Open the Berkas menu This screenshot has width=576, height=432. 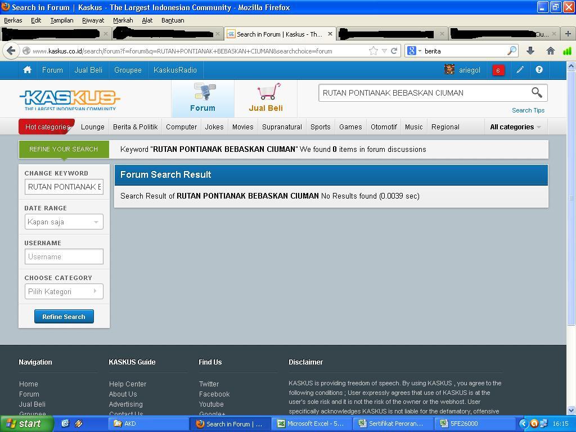(x=13, y=20)
